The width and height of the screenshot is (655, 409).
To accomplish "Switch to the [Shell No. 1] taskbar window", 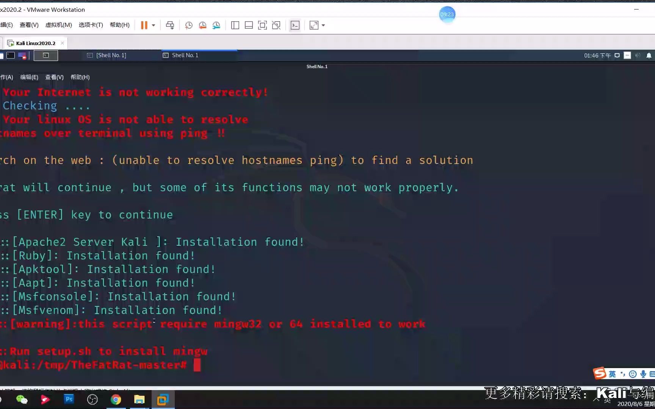I will [107, 55].
